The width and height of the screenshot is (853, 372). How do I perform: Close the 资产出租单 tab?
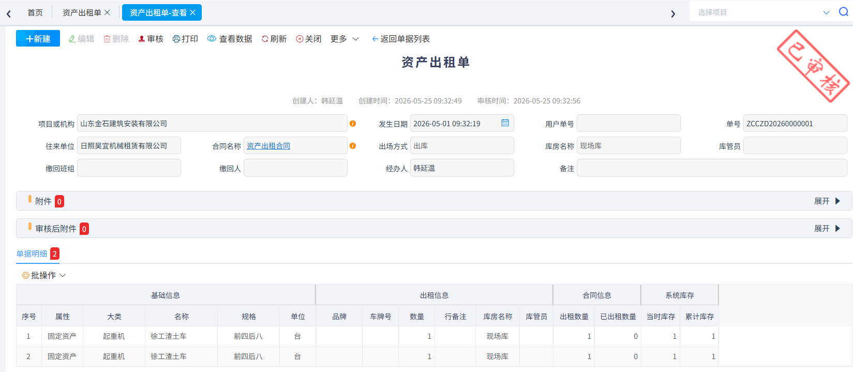[107, 12]
